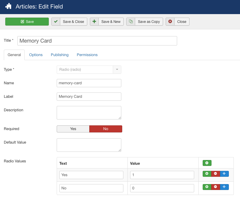Click the plus icon on Save & New
Viewport: 240px width, 202px height.
pyautogui.click(x=94, y=21)
